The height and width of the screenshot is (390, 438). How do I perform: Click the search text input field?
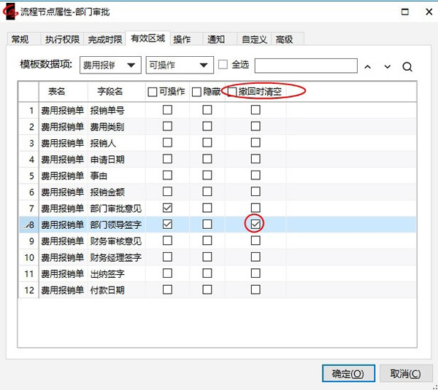pyautogui.click(x=305, y=66)
